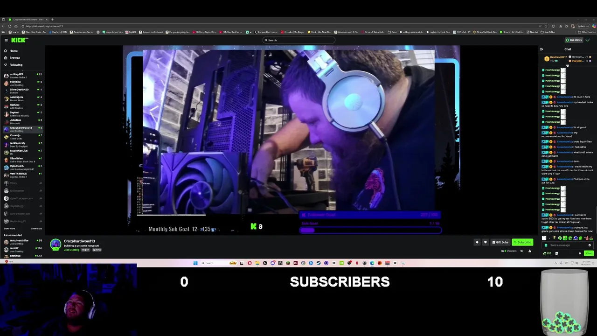Open 'MyADP' bookmark
This screenshot has width=597, height=336.
[131, 32]
